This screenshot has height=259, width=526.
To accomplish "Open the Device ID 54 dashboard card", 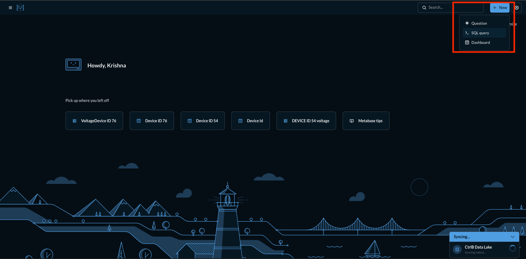I will coord(203,121).
